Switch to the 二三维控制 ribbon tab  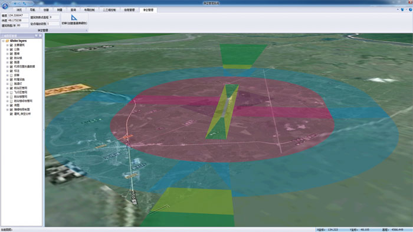(109, 10)
